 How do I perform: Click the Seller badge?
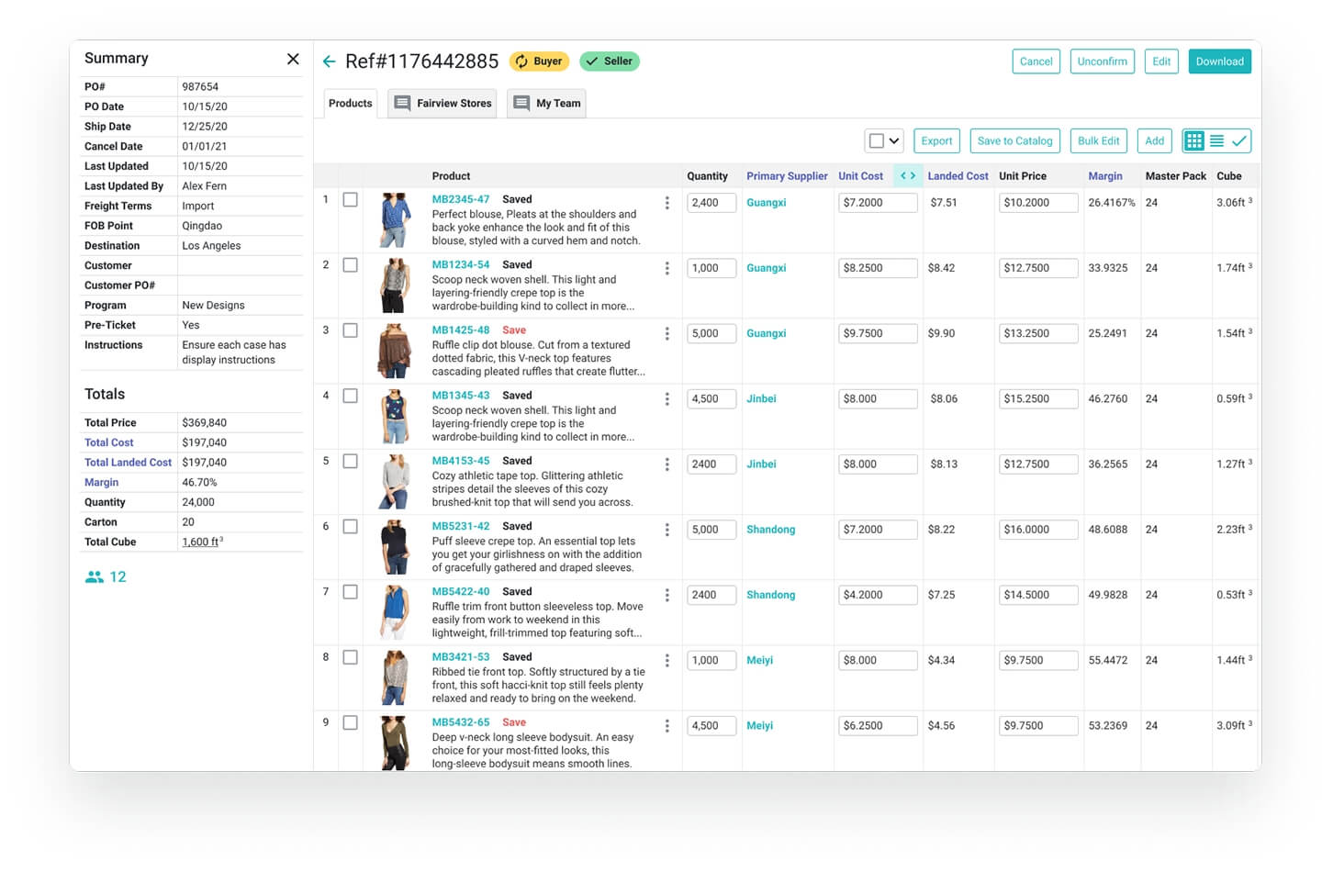click(610, 61)
